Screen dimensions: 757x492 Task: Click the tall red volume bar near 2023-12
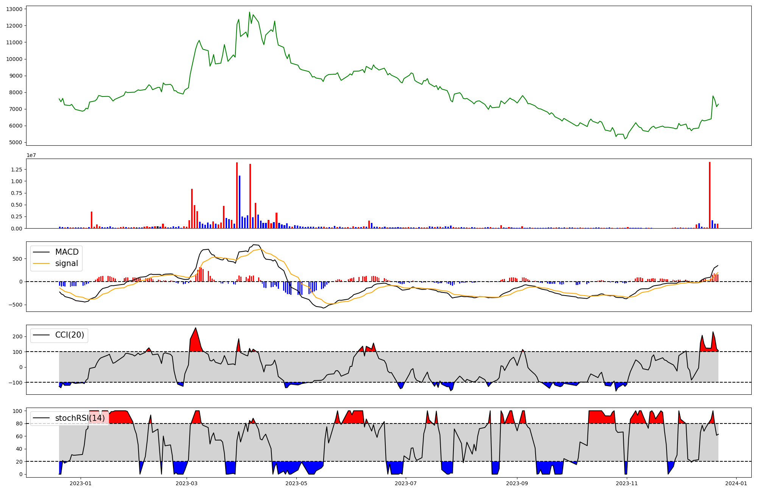pos(710,195)
